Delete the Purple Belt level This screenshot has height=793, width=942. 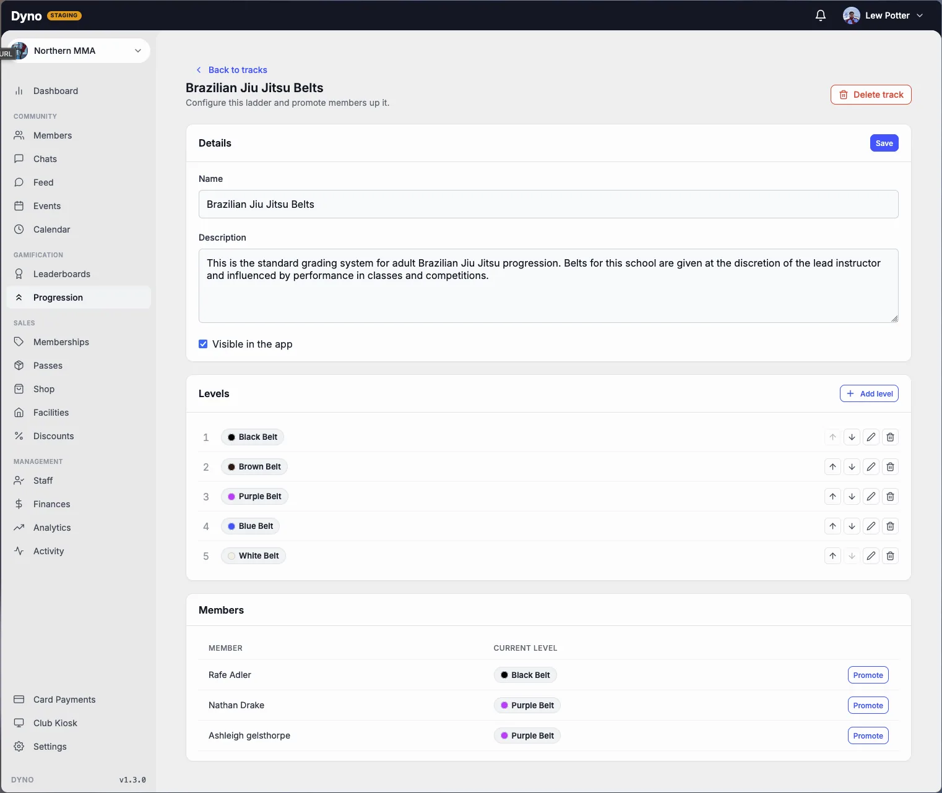point(891,497)
